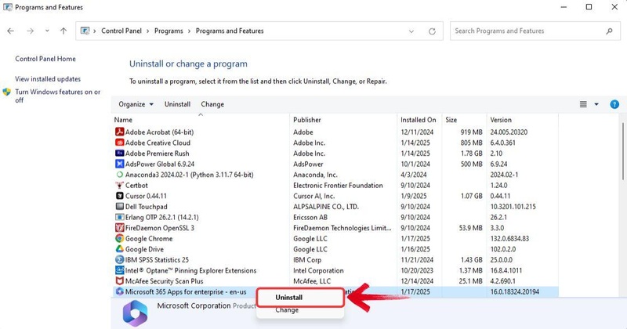Refresh the Programs and Features list
This screenshot has height=329, width=627.
tap(432, 31)
